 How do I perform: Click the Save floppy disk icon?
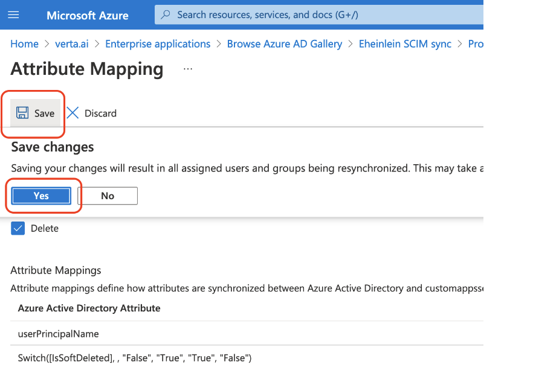(22, 113)
